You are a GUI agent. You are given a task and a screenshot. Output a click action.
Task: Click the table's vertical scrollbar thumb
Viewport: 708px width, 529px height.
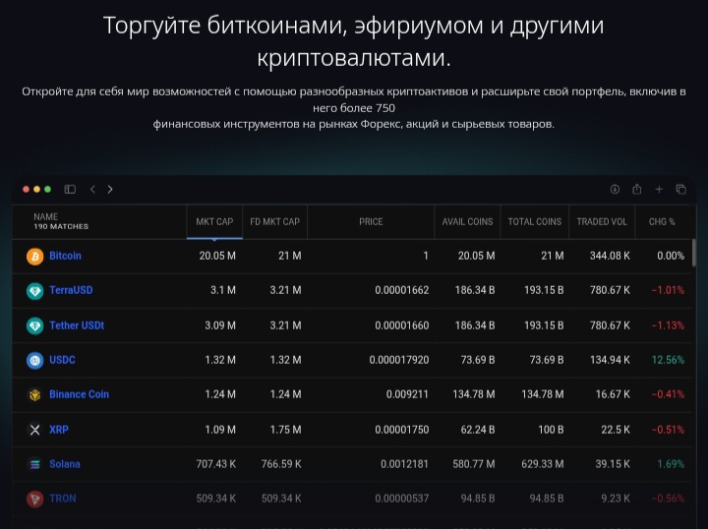[693, 253]
